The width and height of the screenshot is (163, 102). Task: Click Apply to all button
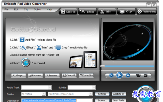pyautogui.click(x=119, y=94)
